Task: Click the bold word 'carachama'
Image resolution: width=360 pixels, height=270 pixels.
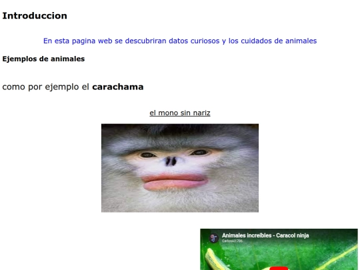Action: (118, 87)
